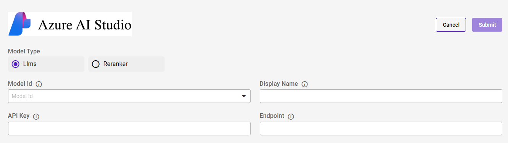Cancel the model configuration form
The width and height of the screenshot is (508, 143).
pos(451,25)
